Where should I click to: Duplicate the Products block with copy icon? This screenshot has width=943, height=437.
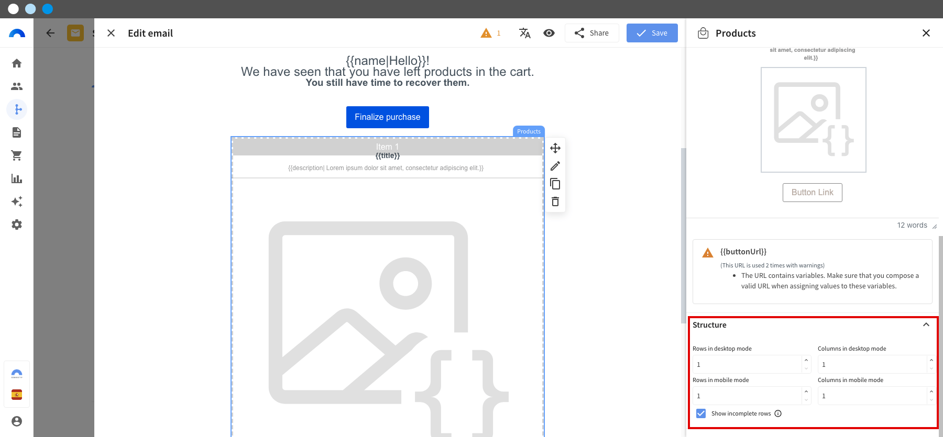click(555, 184)
